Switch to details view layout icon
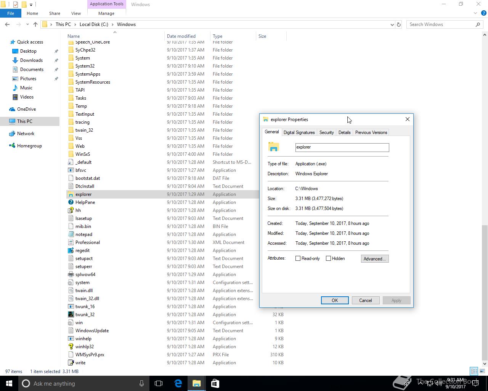The width and height of the screenshot is (488, 391). pos(474,371)
